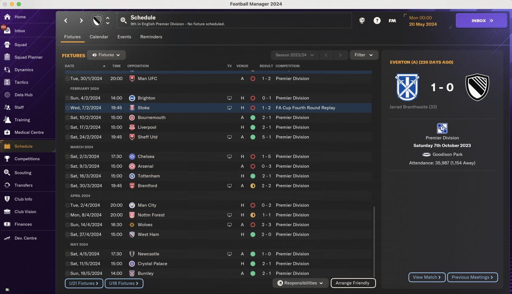Click the View Match button

point(427,277)
